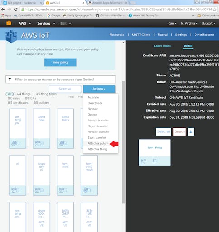Filter by 8/8 certificates
The height and width of the screenshot is (232, 219).
[x=18, y=103]
